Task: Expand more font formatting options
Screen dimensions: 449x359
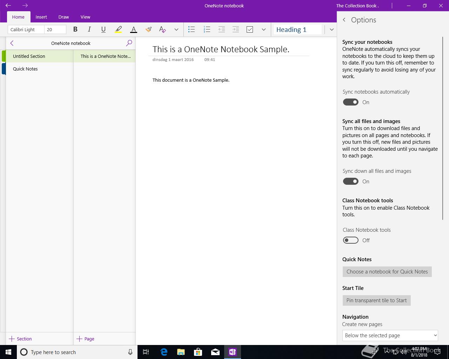Action: [176, 29]
